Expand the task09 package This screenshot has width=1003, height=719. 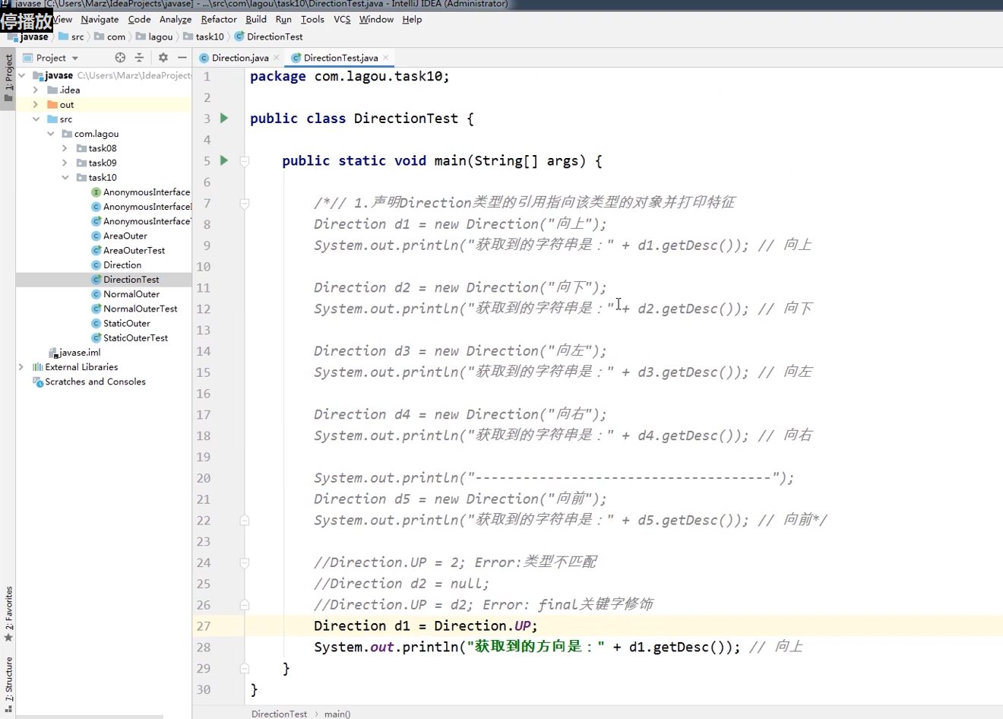[x=65, y=163]
